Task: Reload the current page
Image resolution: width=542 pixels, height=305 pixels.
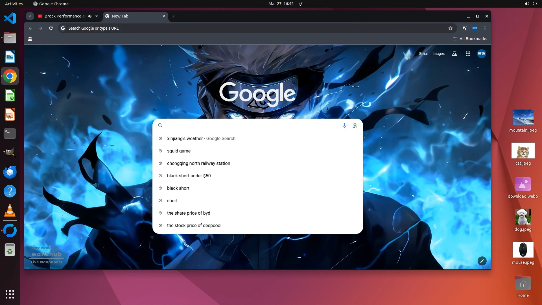Action: (x=51, y=28)
